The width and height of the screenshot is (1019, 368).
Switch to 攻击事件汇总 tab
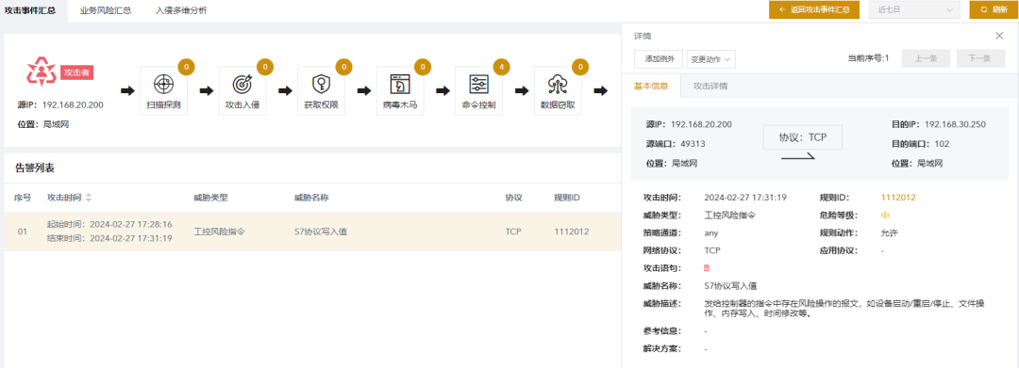point(30,10)
